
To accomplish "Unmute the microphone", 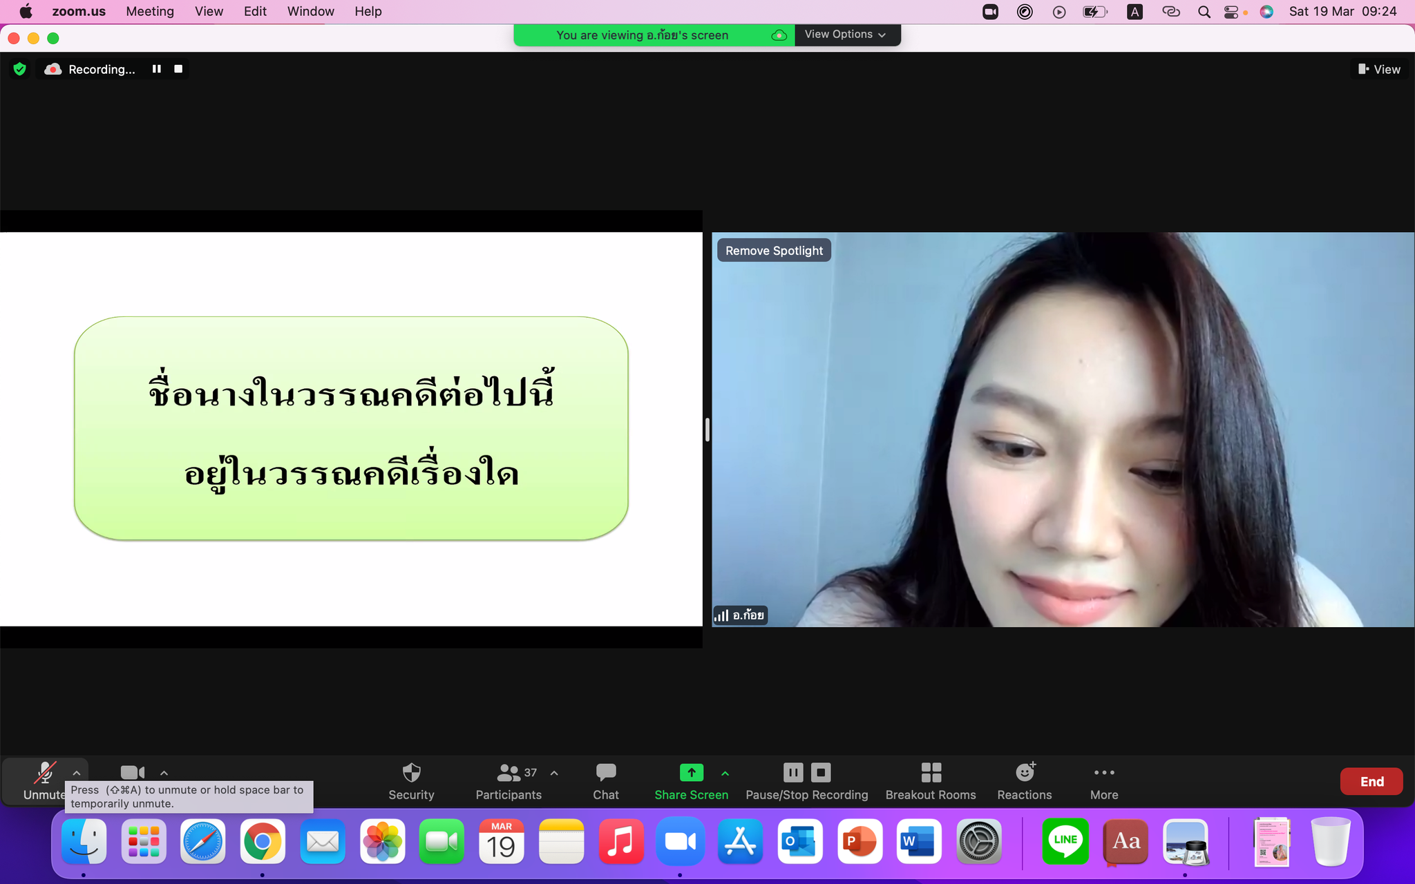I will [44, 773].
